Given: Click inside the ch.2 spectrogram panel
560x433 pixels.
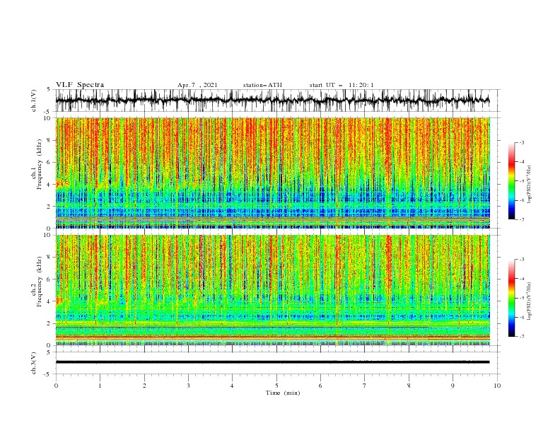Looking at the screenshot, I should pyautogui.click(x=272, y=290).
